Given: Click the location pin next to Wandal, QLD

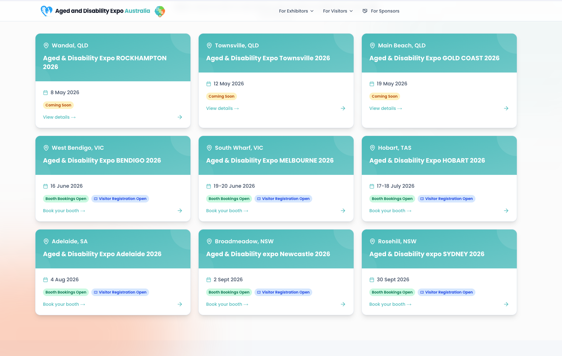Looking at the screenshot, I should point(46,46).
